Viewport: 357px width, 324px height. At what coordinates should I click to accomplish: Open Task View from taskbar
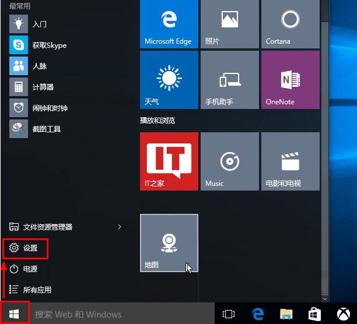(x=229, y=314)
